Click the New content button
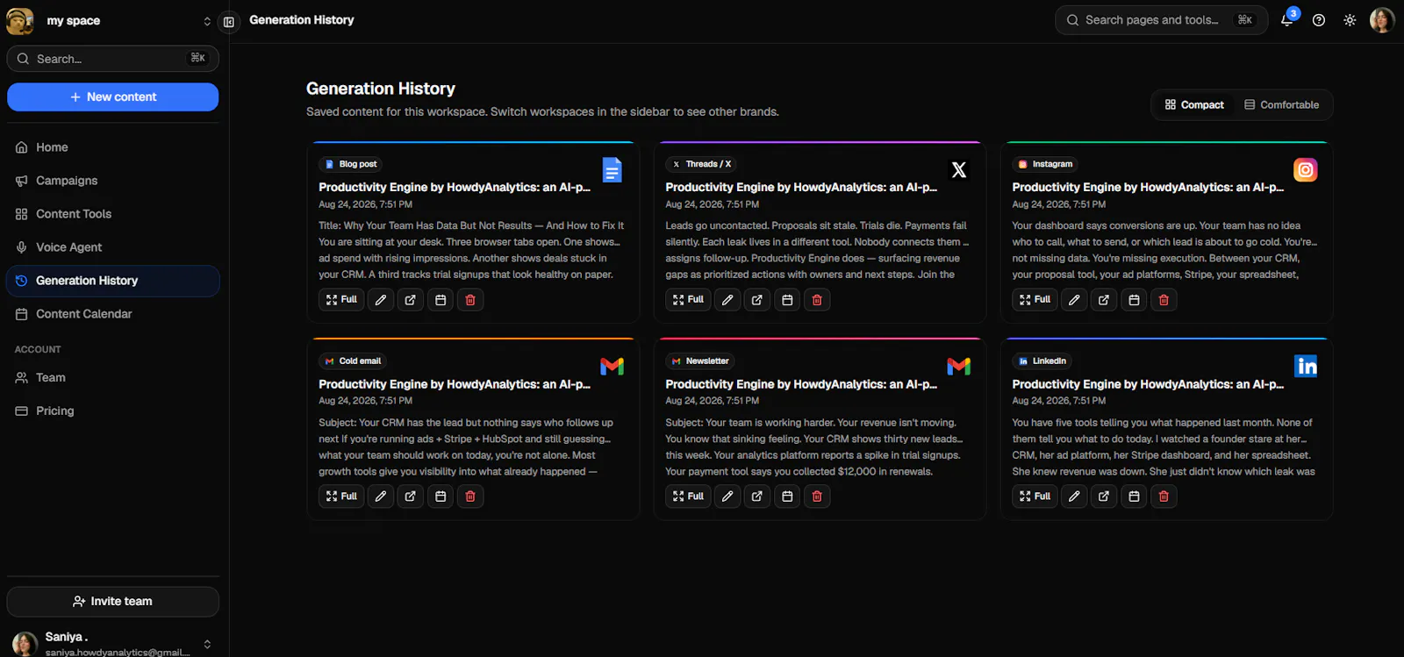The width and height of the screenshot is (1404, 657). click(x=113, y=97)
